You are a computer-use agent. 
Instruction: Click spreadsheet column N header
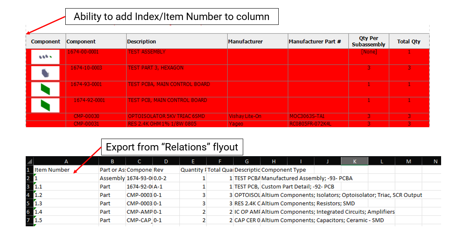(x=435, y=161)
